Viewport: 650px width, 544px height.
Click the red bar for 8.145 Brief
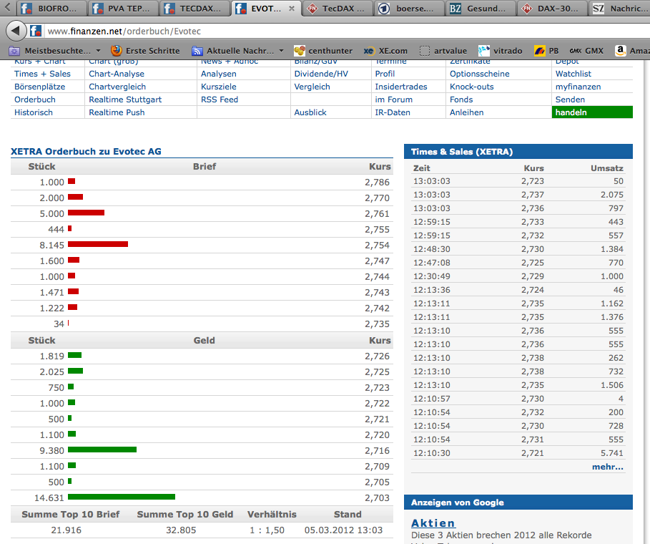[x=98, y=244]
